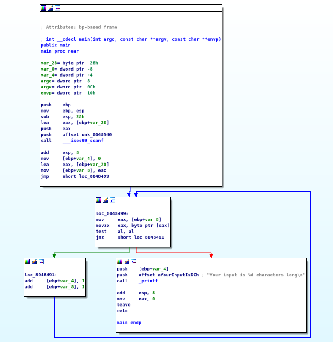Select the 'main endp' line
333x342 pixels.
tap(129, 323)
